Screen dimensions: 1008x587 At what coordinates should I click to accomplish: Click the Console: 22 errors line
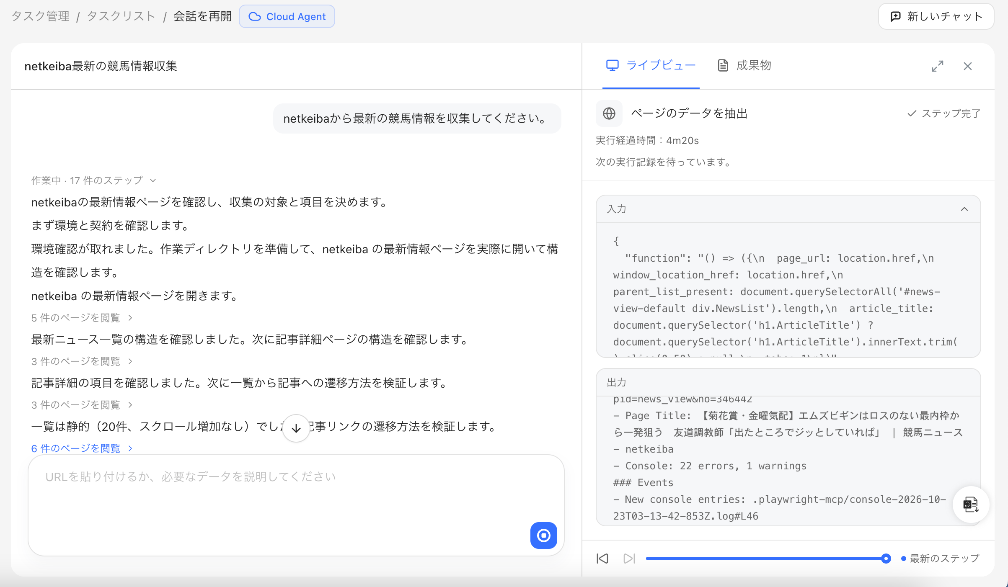coord(710,466)
